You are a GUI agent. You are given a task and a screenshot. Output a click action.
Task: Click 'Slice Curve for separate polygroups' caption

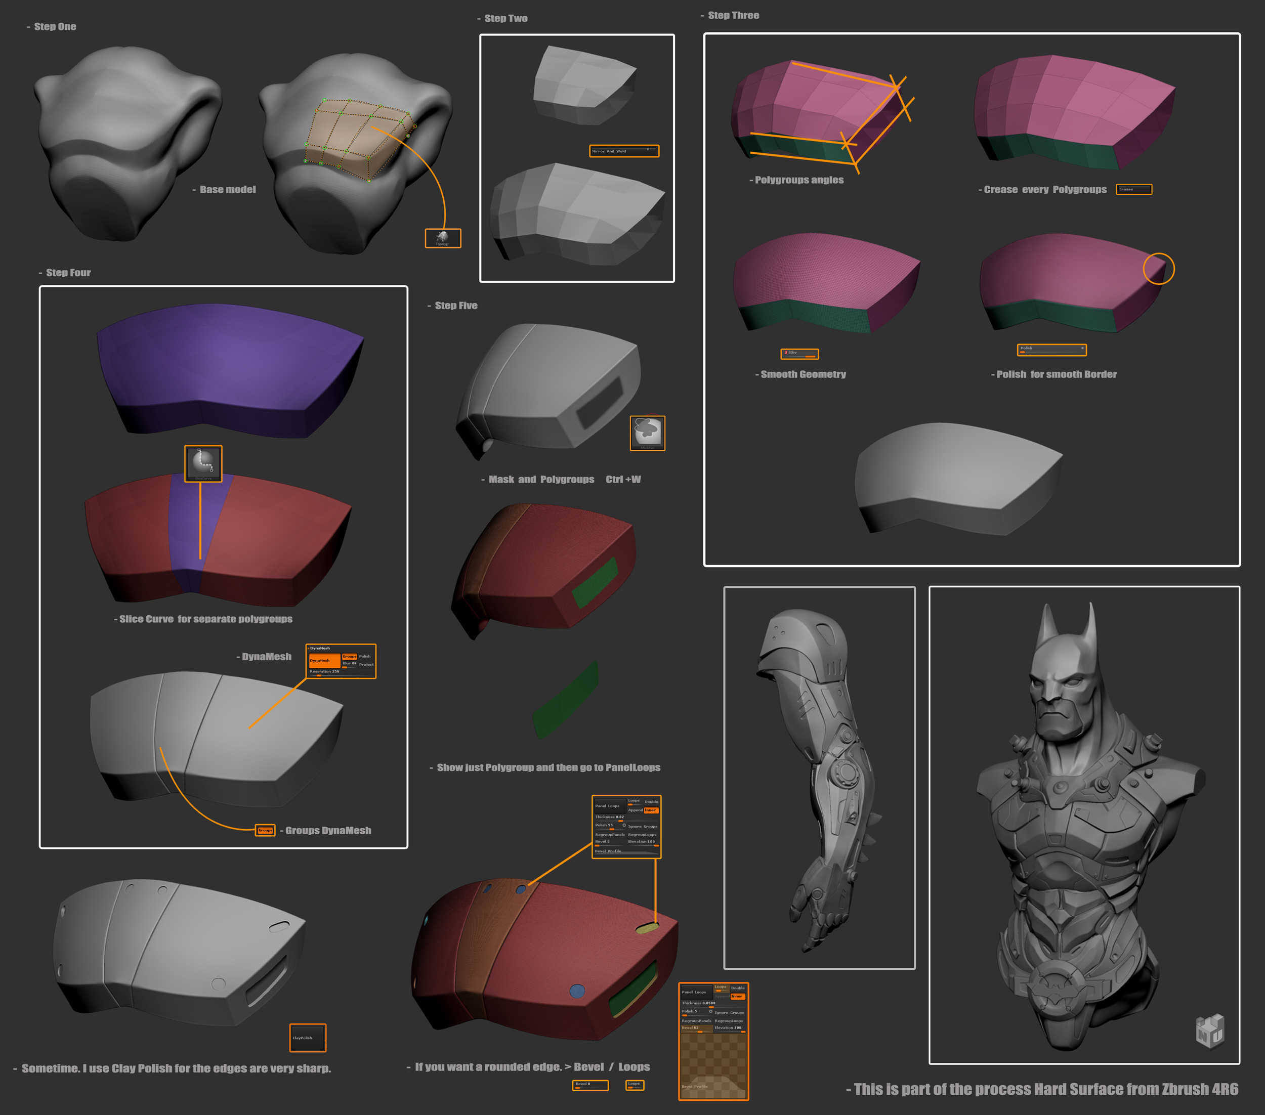pyautogui.click(x=205, y=619)
